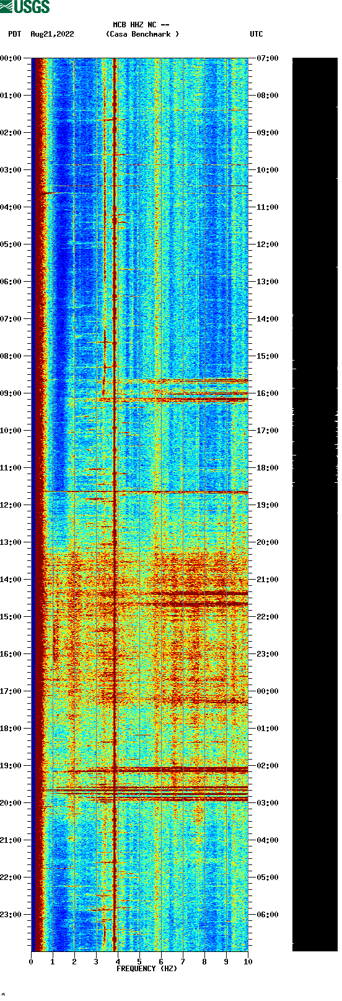The width and height of the screenshot is (342, 1001).
Task: Click the 03:00 UTC time label
Action: pyautogui.click(x=268, y=803)
